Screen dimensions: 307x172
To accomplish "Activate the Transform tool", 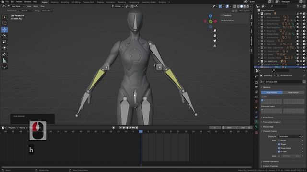I will tap(4, 48).
